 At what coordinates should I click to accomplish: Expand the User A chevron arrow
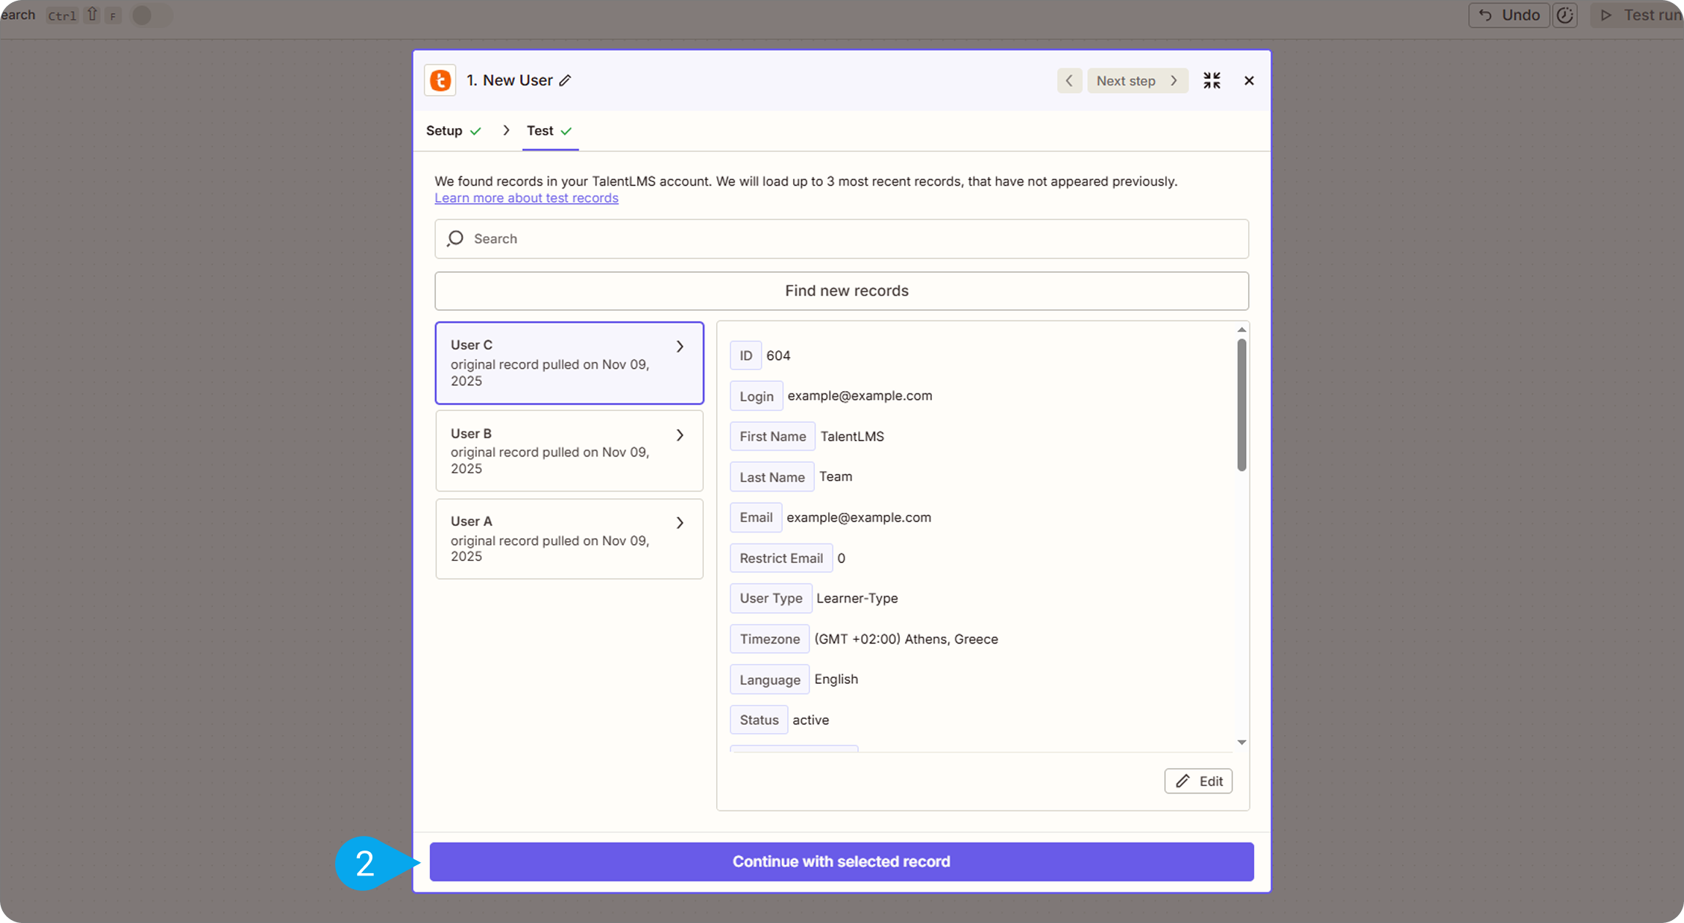coord(680,523)
